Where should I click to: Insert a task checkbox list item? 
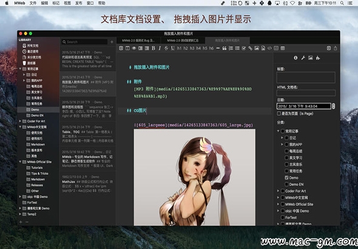pos(243,48)
